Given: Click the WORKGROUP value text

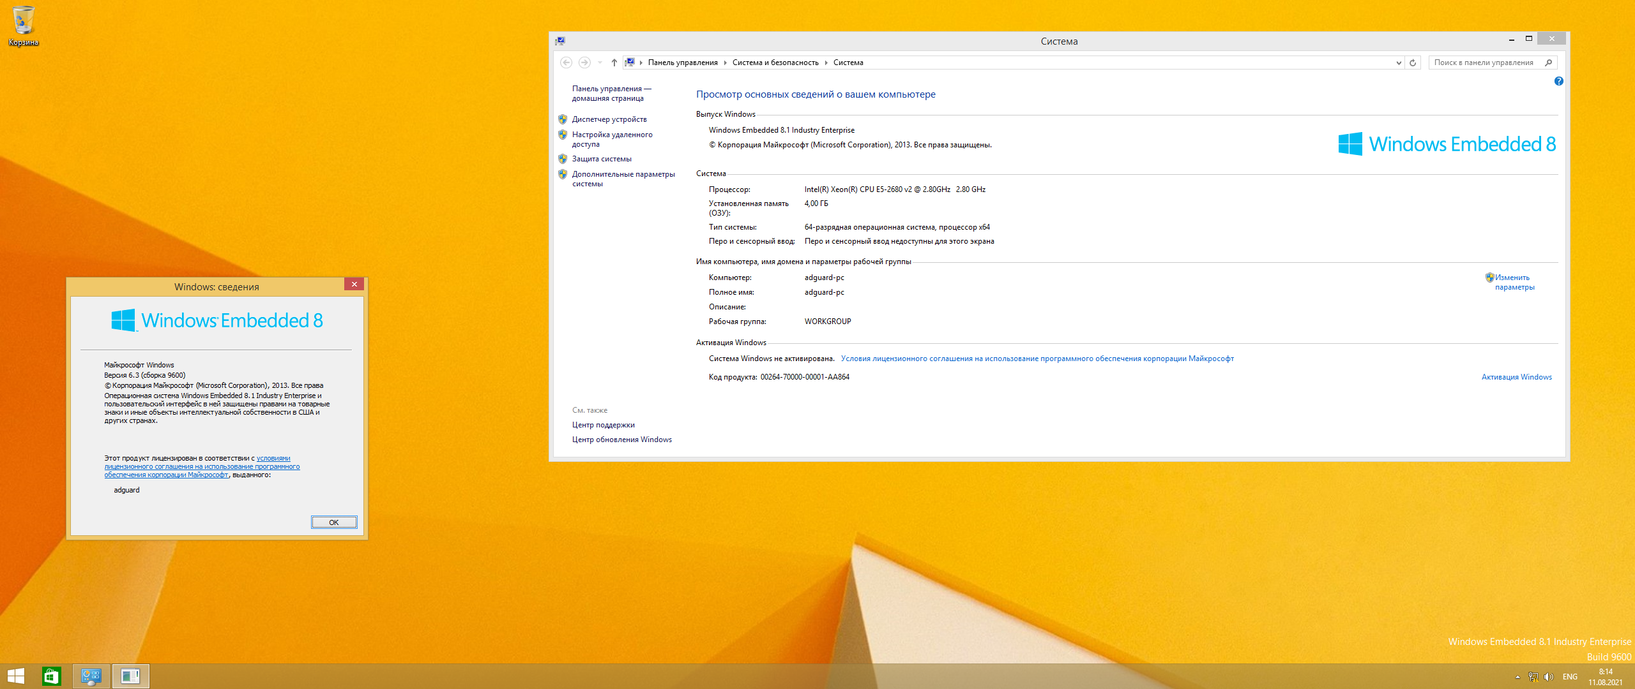Looking at the screenshot, I should click(x=828, y=322).
